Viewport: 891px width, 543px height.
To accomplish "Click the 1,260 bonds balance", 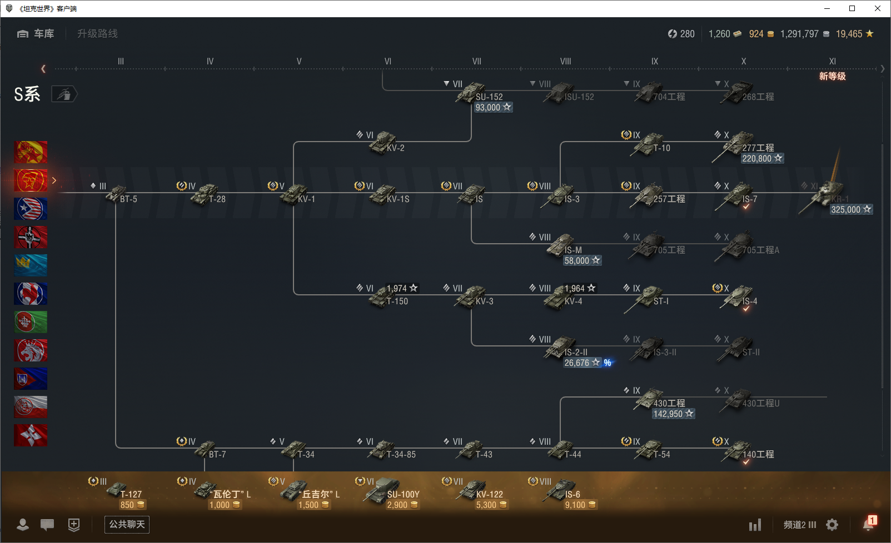I will pos(725,34).
